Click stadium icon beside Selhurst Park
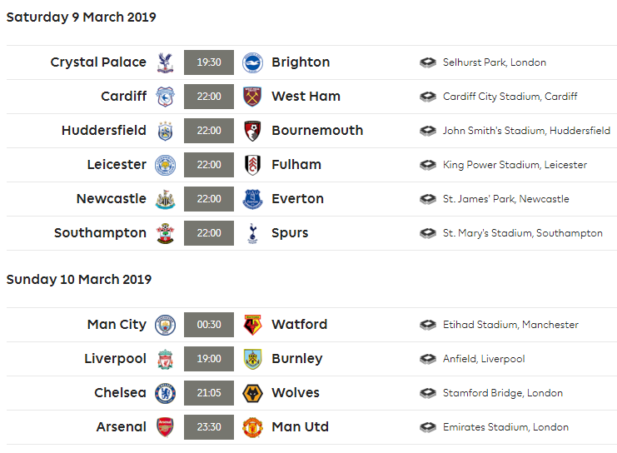The width and height of the screenshot is (617, 453). point(428,62)
